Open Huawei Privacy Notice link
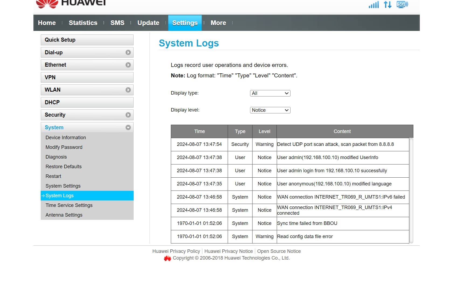474x287 pixels. [229, 251]
